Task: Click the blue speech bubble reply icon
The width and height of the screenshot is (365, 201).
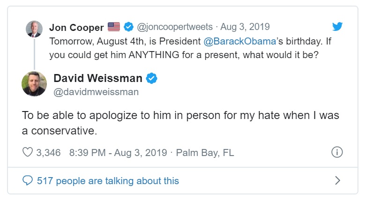Action: pos(28,180)
